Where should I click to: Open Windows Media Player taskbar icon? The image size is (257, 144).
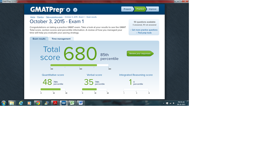(x=29, y=103)
